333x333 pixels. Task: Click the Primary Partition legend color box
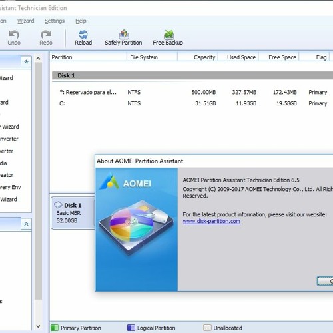point(55,328)
